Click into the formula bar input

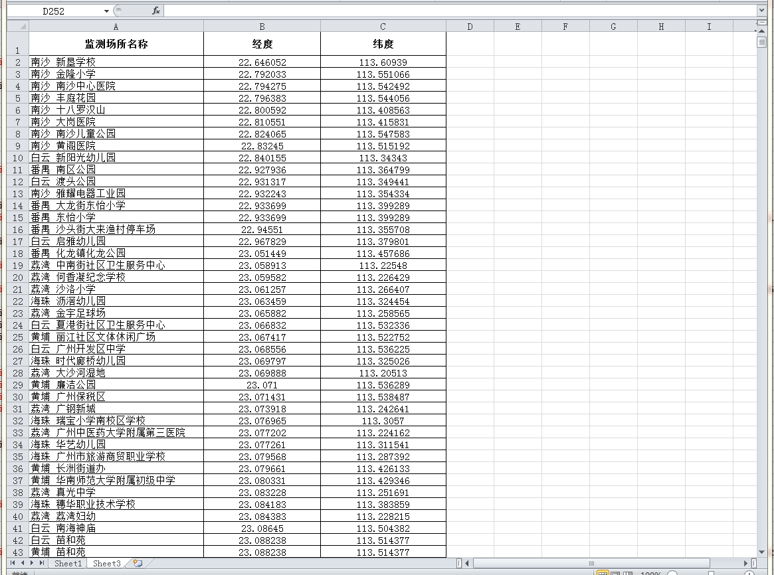click(x=460, y=11)
